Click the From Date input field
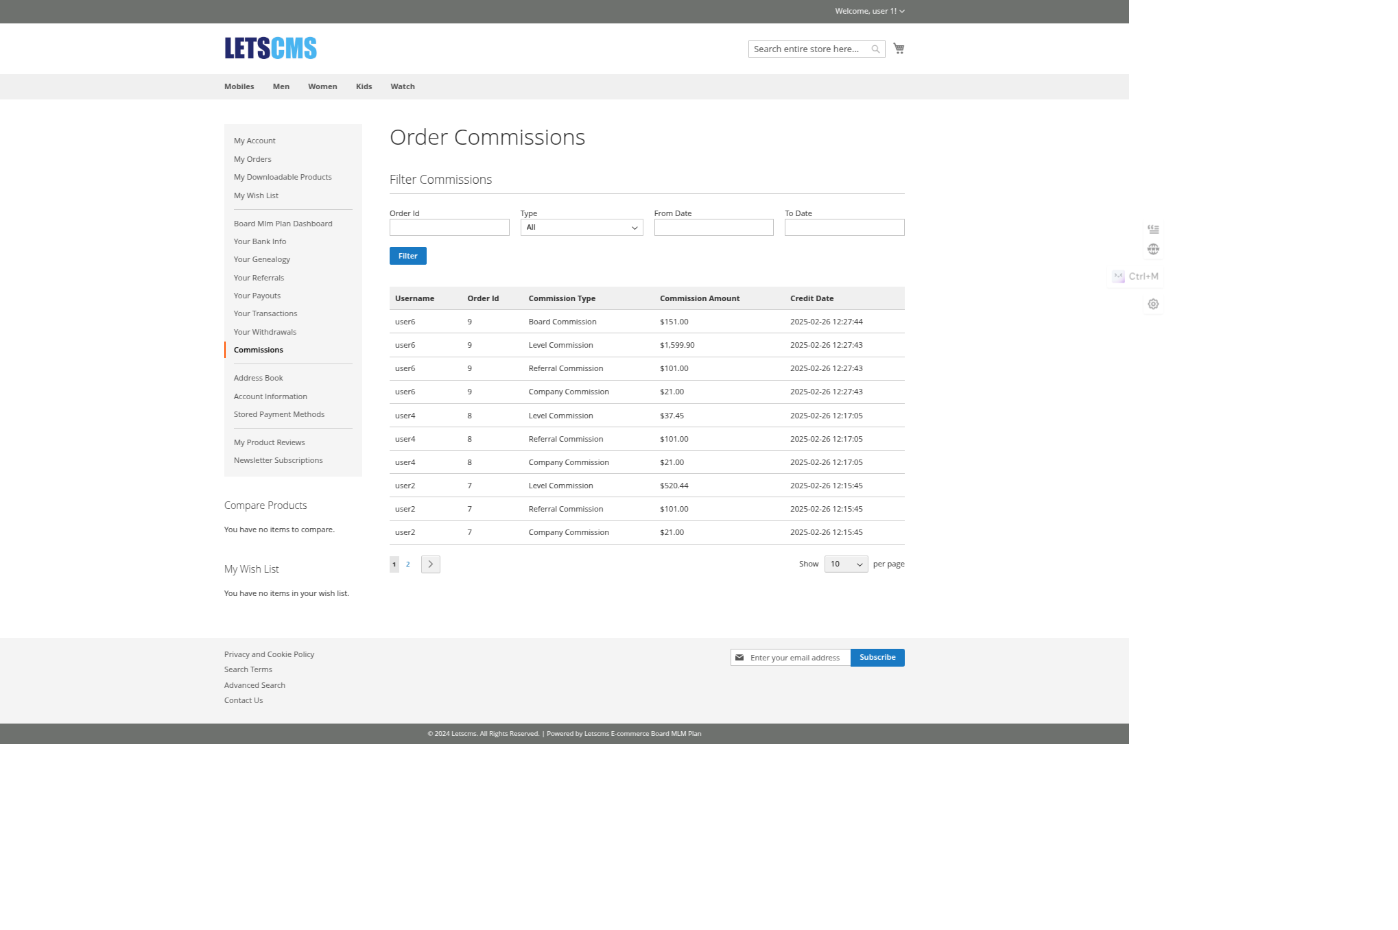Screen dimensions: 1398x930 [713, 227]
